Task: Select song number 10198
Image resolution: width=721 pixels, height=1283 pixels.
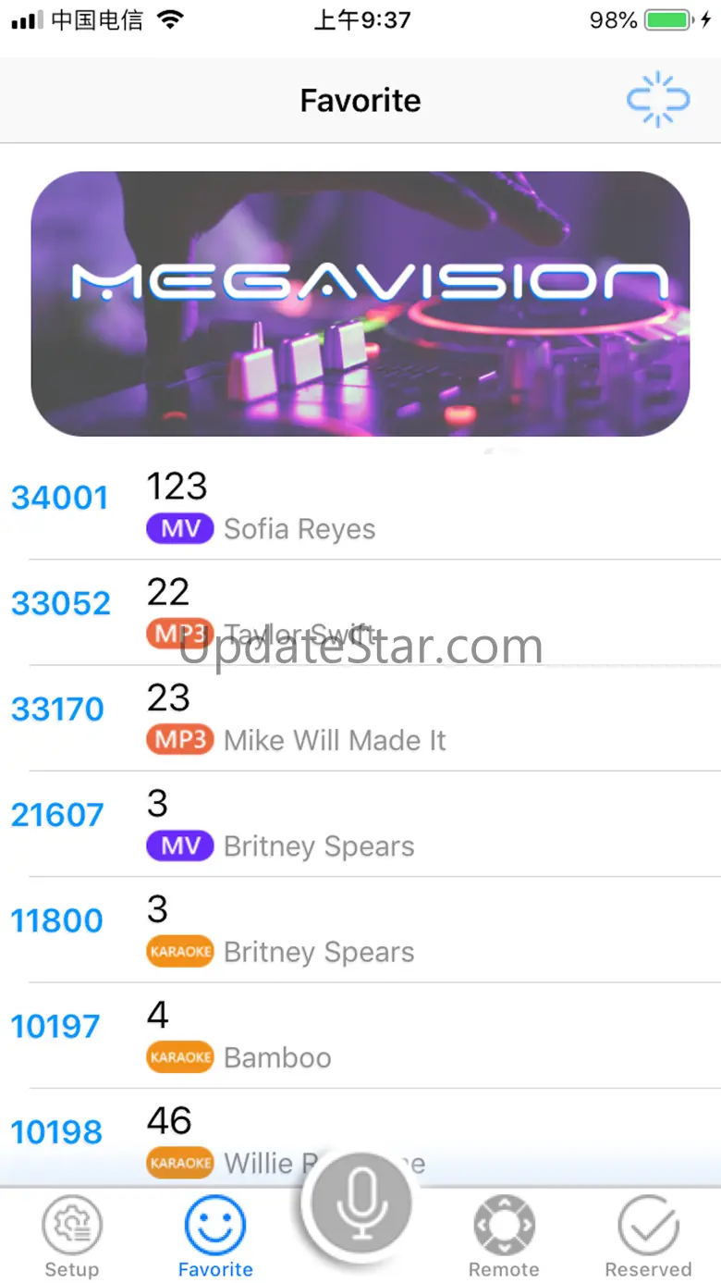Action: coord(57,1133)
